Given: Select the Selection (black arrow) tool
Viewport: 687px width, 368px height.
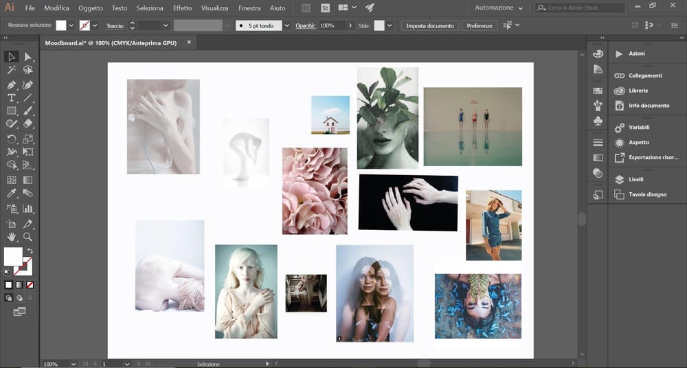Looking at the screenshot, I should coord(12,56).
